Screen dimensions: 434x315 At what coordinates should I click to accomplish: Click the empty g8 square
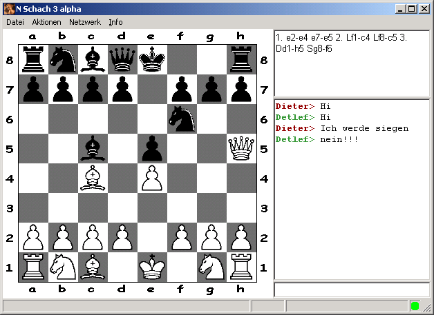pyautogui.click(x=211, y=60)
